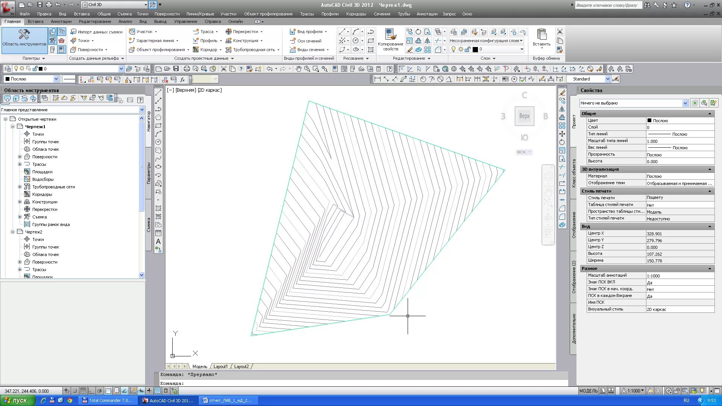The image size is (722, 406).
Task: Select the Pan hand tool in toolbar
Action: click(x=298, y=69)
